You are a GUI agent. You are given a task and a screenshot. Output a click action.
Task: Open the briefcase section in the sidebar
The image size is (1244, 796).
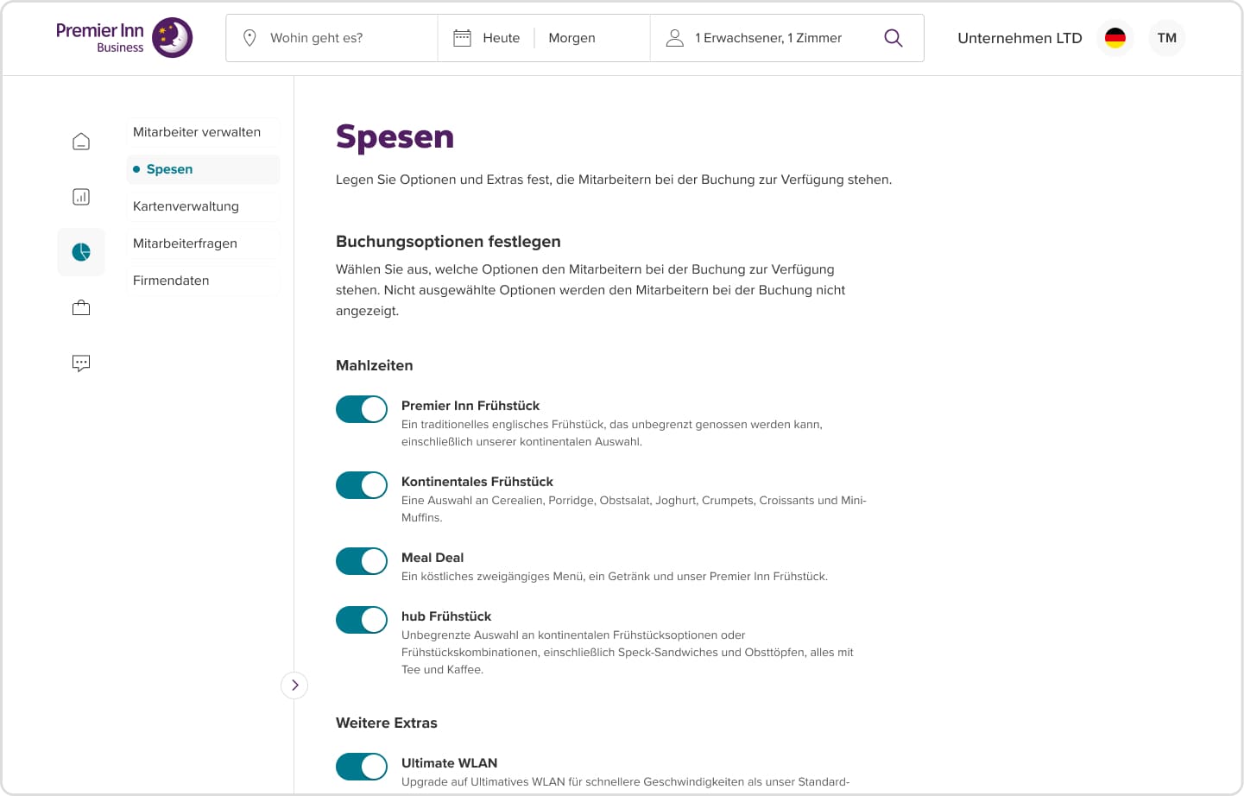tap(80, 306)
